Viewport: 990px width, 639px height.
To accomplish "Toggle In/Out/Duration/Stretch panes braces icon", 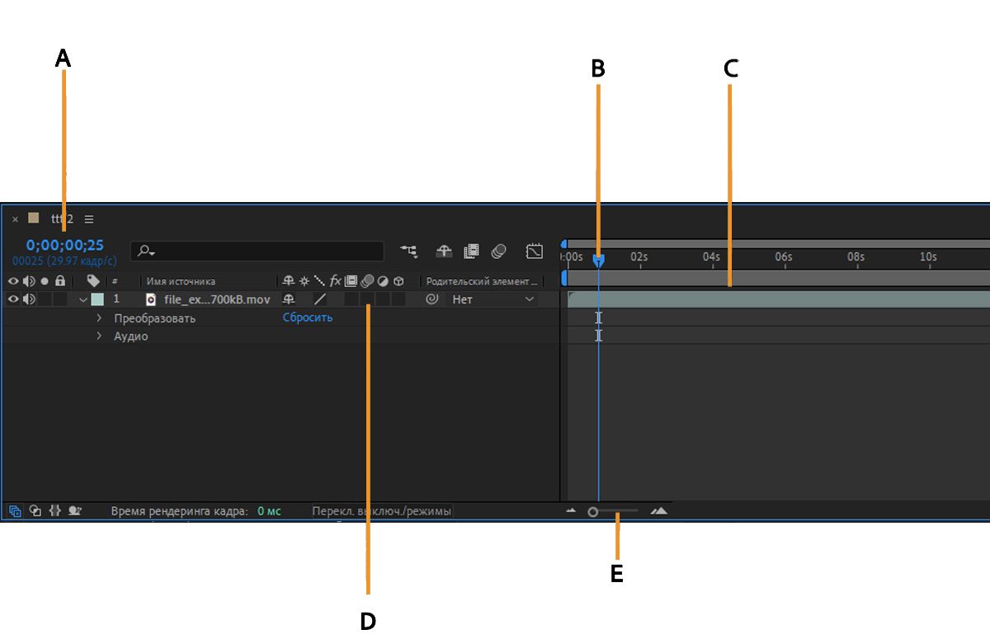I will [55, 510].
